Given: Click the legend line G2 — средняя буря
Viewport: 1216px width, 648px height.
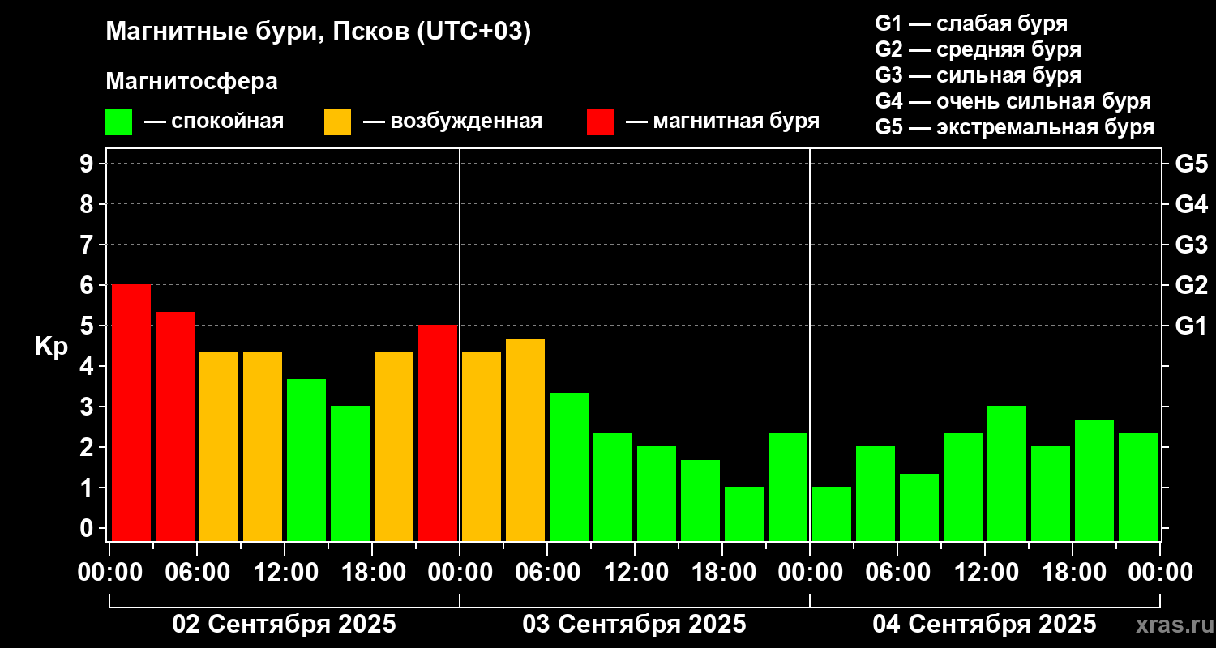Looking at the screenshot, I should coord(978,49).
